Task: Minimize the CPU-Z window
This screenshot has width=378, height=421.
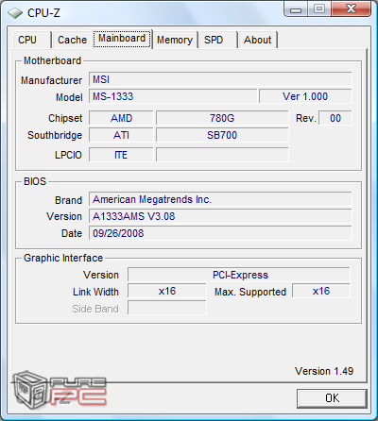Action: click(296, 9)
